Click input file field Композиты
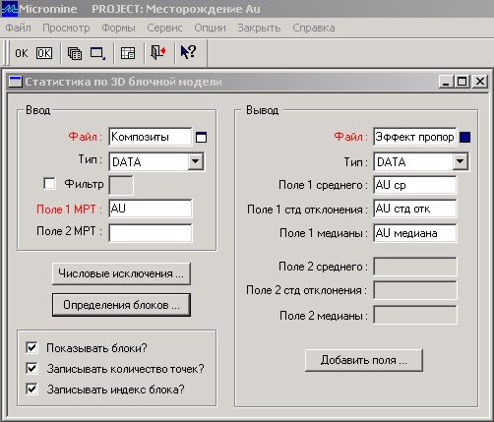The height and width of the screenshot is (422, 494). [x=151, y=137]
